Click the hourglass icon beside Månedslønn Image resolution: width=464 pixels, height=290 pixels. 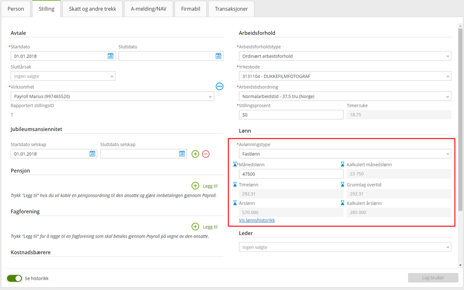235,164
